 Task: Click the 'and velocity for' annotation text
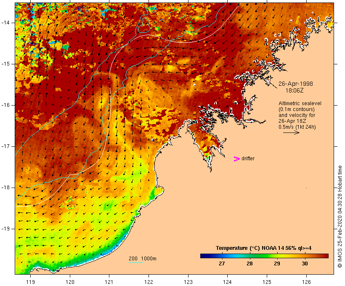coord(297,115)
